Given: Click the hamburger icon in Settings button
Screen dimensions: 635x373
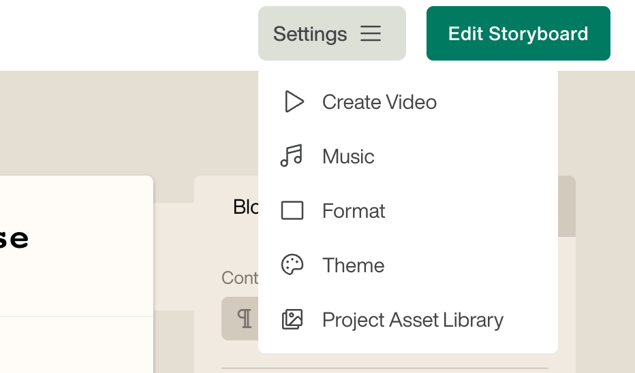Looking at the screenshot, I should point(371,34).
